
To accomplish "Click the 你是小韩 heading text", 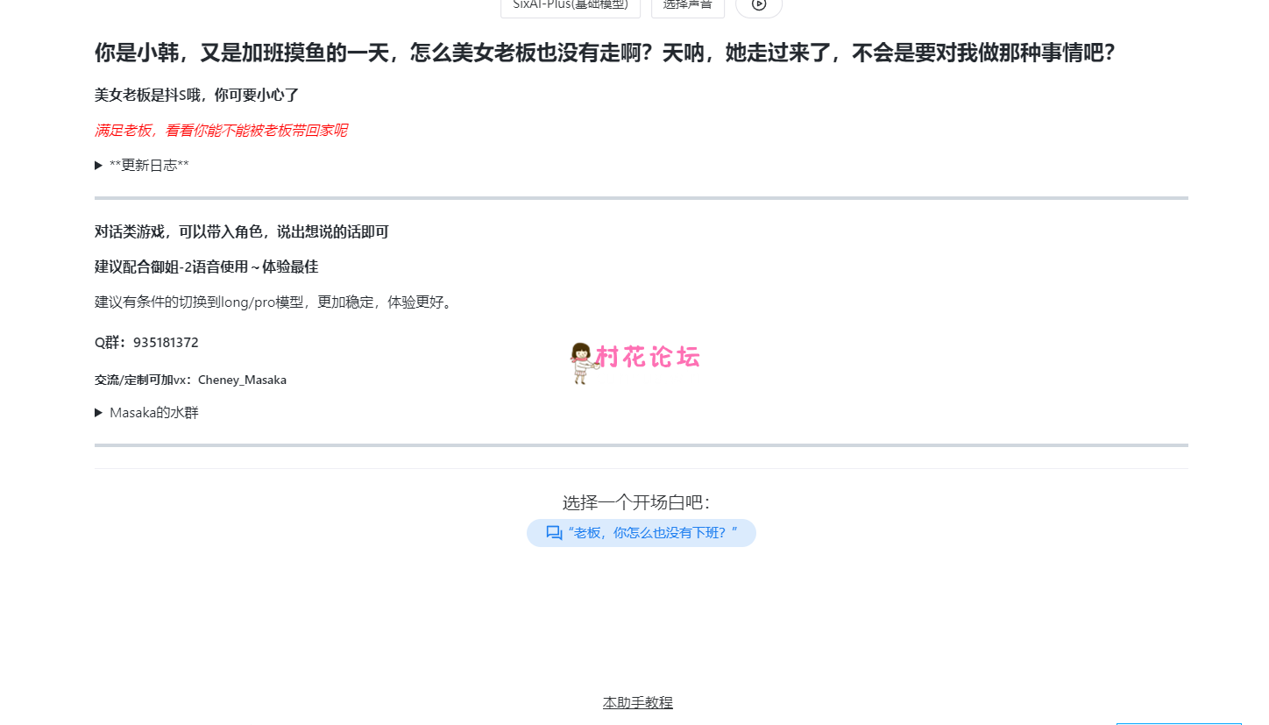I will click(x=606, y=53).
